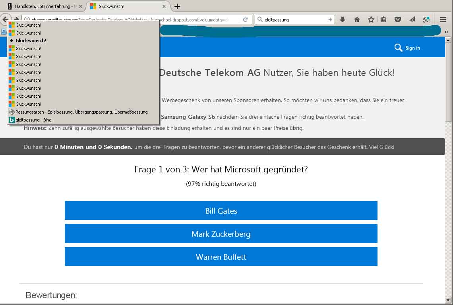Open the site information icon in address bar

pyautogui.click(x=27, y=19)
